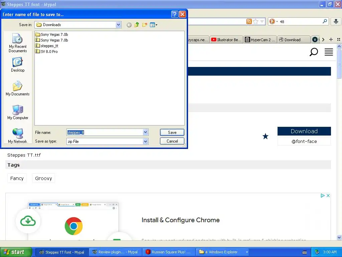
Task: Click the Steppes TT font taskbar item
Action: (x=62, y=252)
